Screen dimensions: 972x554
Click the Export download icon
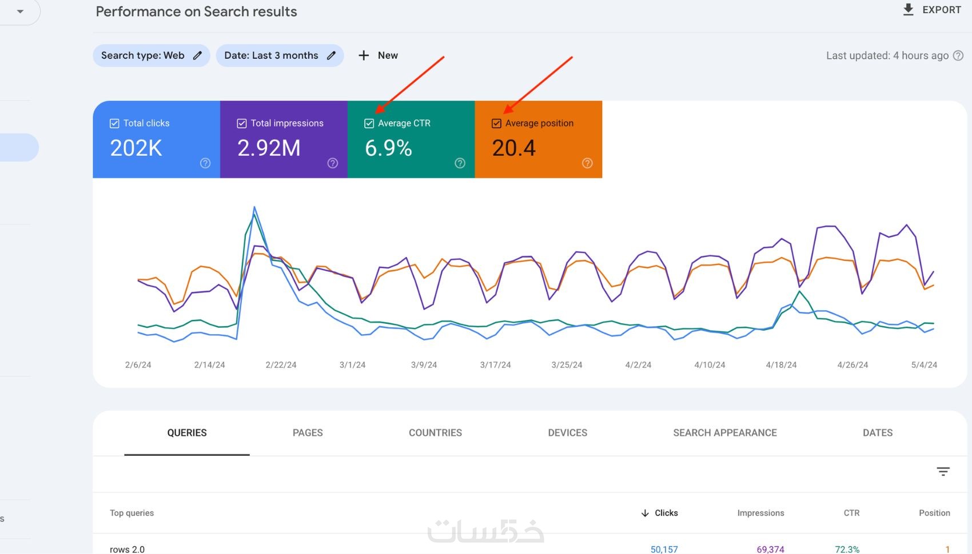[x=908, y=10]
